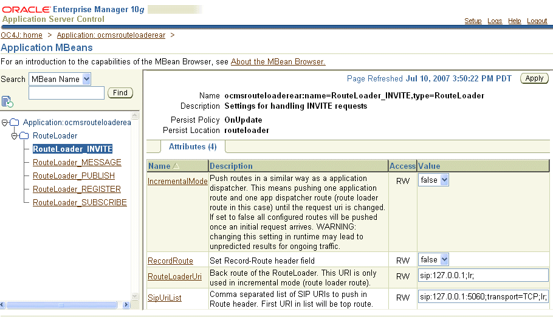
Task: Click the tree scroll right arrow
Action: coord(126,305)
